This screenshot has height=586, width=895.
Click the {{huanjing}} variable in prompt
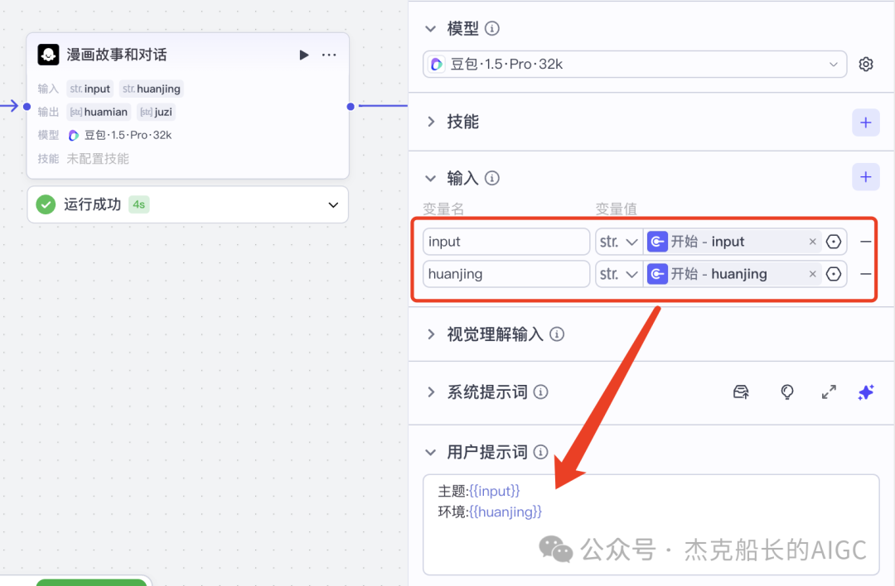[x=506, y=512]
